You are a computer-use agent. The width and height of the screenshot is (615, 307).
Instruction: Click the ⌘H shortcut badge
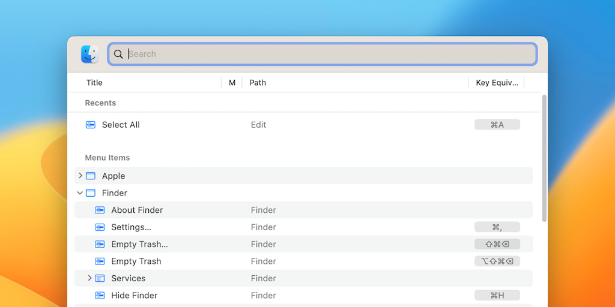coord(497,295)
